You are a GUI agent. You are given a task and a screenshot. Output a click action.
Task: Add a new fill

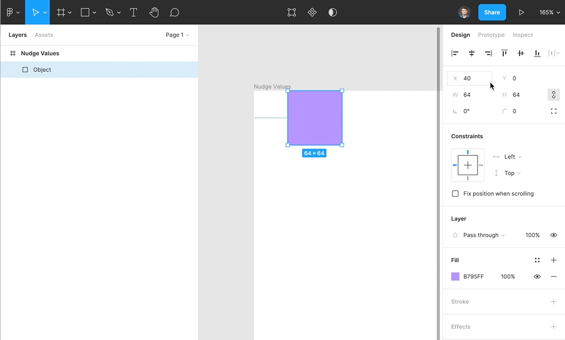pyautogui.click(x=553, y=260)
